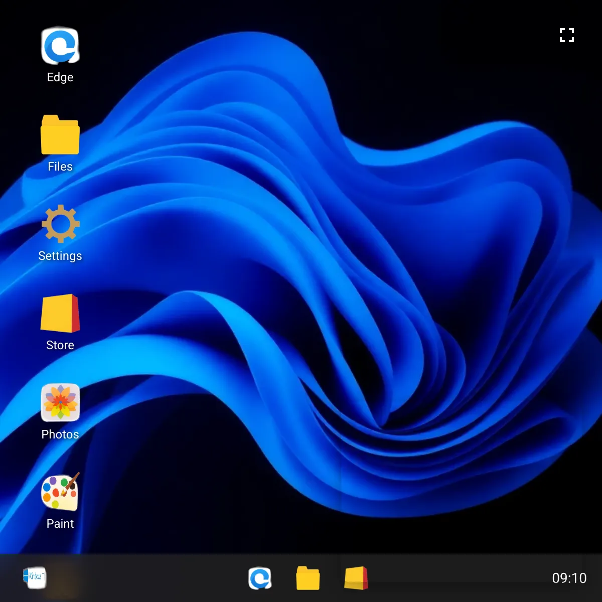Open the Files folder desktop icon
Screen dimensions: 602x602
tap(60, 135)
